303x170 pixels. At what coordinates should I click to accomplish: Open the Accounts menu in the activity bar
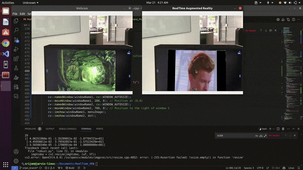point(16,152)
